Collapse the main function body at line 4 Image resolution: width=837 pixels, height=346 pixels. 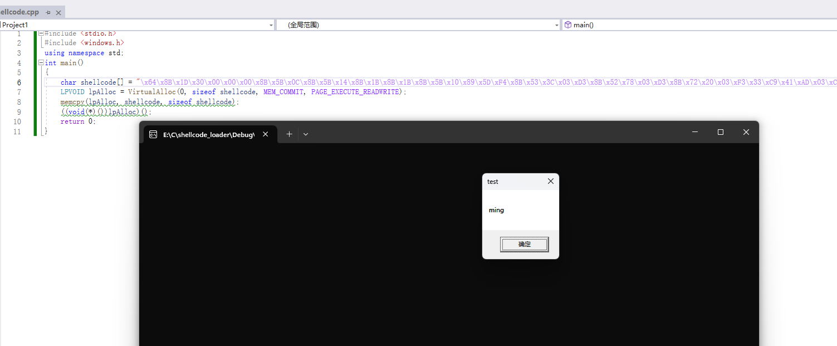click(x=40, y=62)
